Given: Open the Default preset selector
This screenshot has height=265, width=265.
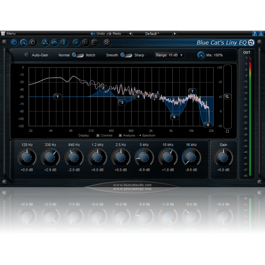Looking at the screenshot, I should click(152, 33).
